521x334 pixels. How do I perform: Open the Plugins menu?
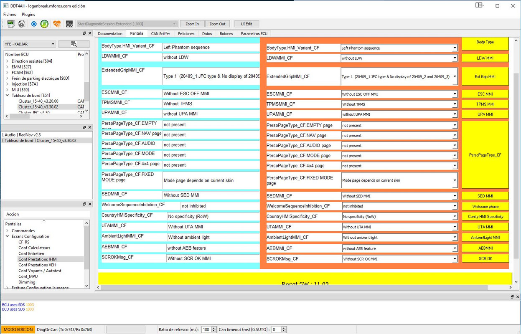[28, 14]
